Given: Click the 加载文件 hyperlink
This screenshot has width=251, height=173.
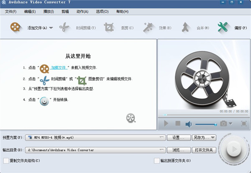Looking at the screenshot, I should coord(59,68).
